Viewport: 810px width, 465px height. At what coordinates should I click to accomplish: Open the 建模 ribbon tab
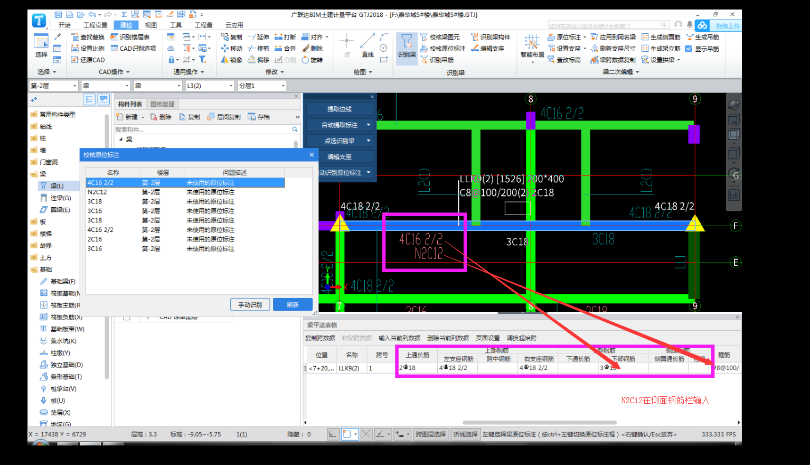point(126,25)
